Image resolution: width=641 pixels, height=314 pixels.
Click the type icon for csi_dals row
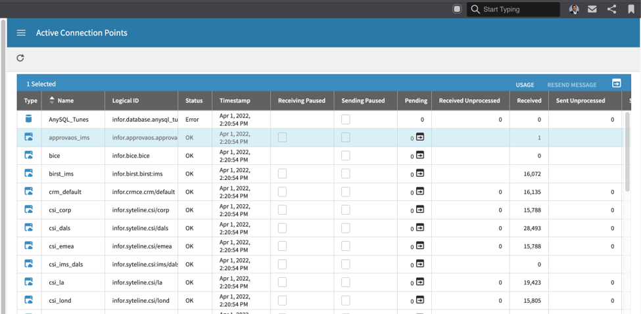tap(29, 227)
